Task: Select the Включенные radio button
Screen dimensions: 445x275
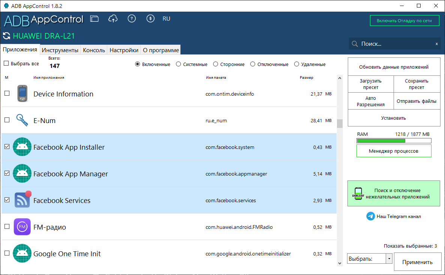Action: (x=138, y=64)
